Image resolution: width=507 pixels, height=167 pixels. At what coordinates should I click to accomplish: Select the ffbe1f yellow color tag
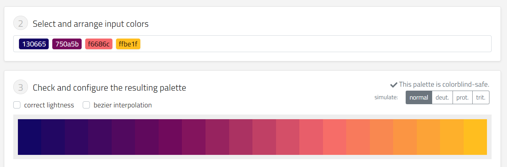128,44
